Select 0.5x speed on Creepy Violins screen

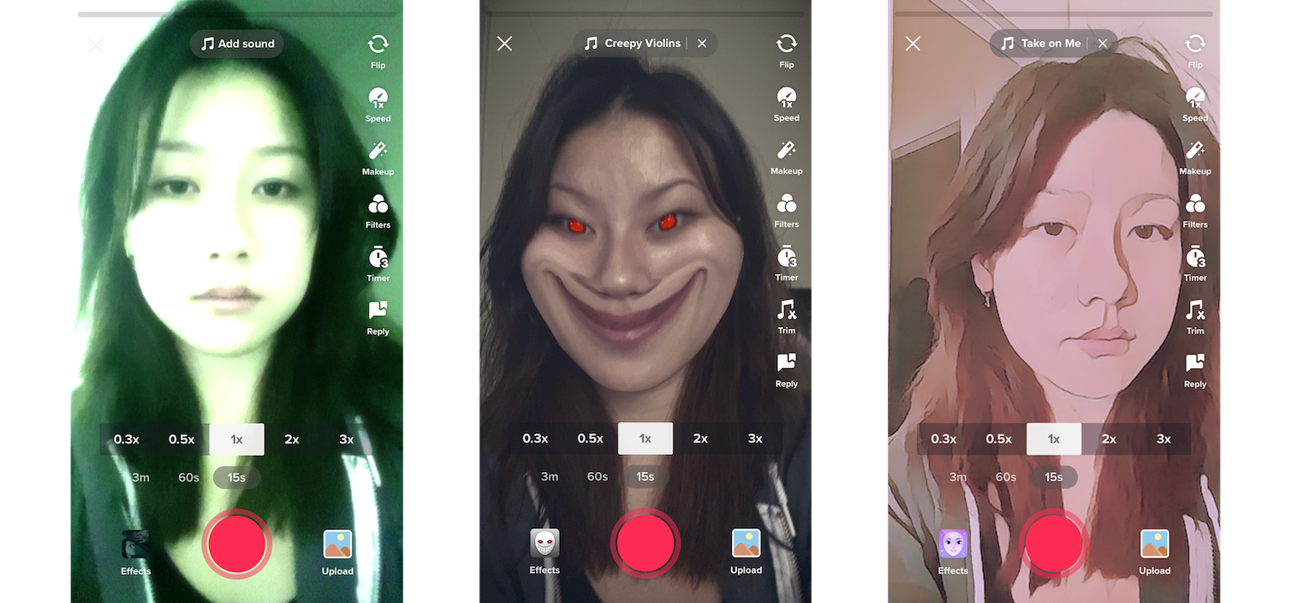pos(590,439)
